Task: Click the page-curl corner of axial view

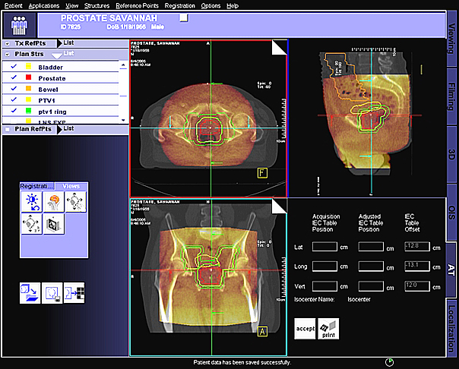Action: coord(279,48)
